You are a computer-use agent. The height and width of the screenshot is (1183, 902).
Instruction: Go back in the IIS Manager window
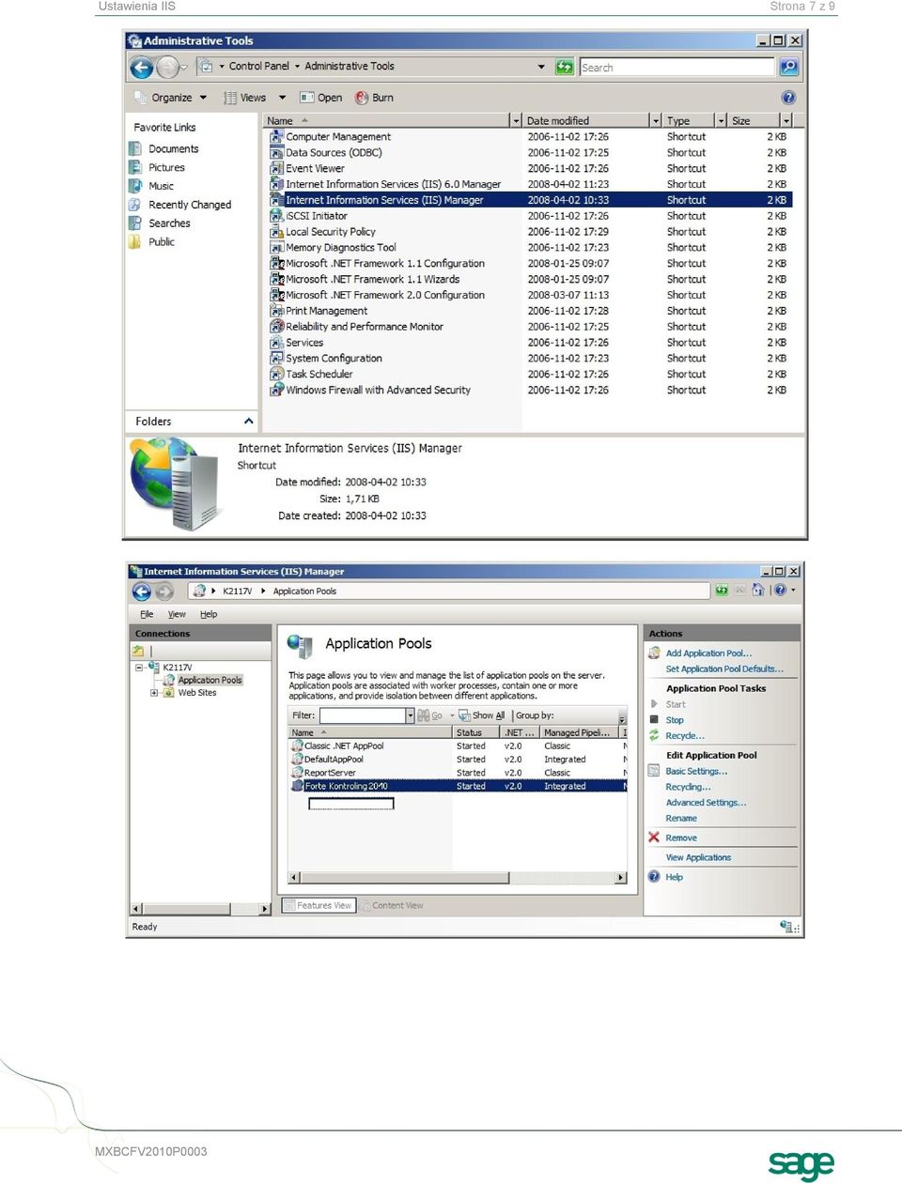pos(142,591)
